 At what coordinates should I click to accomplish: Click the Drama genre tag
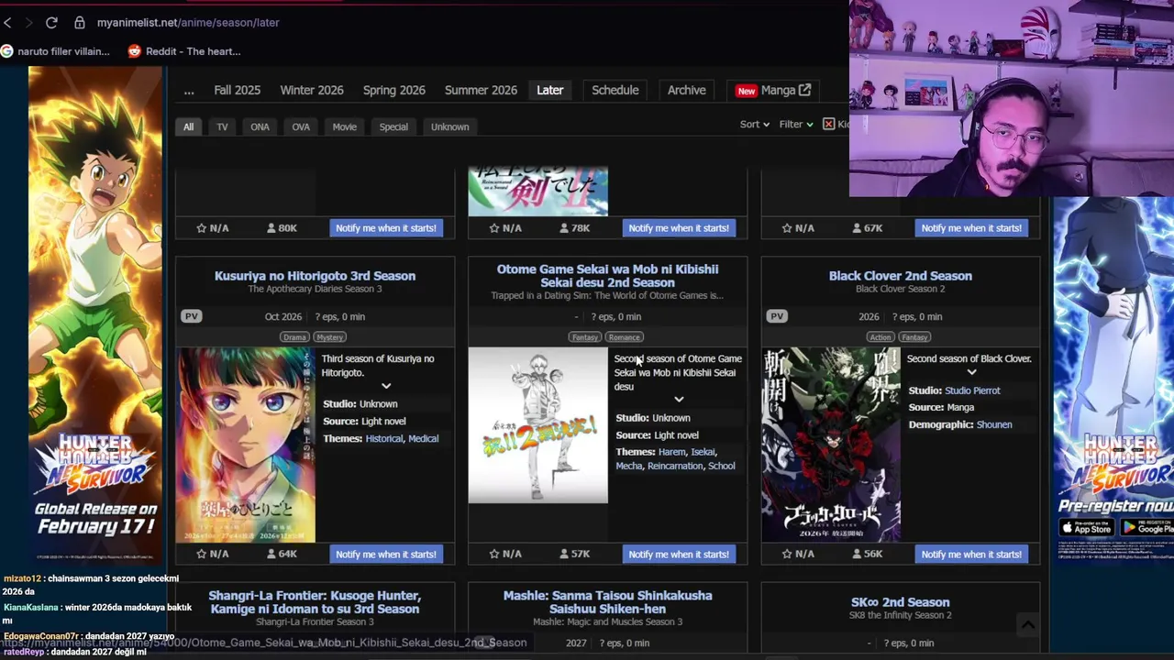coord(294,337)
